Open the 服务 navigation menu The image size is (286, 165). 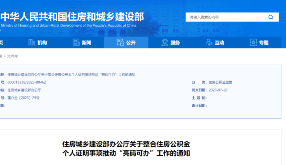tap(170, 43)
